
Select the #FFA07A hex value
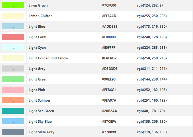click(x=109, y=100)
